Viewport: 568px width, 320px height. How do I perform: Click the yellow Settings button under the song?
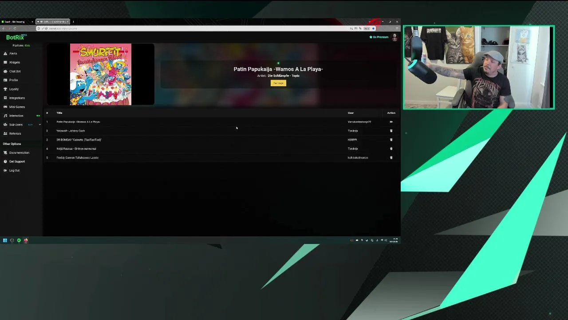278,83
